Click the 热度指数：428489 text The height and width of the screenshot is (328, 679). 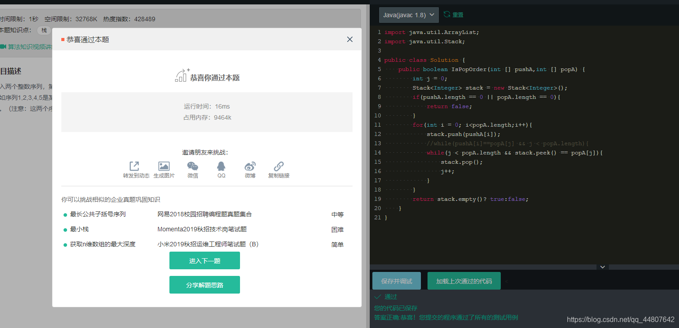(x=129, y=19)
